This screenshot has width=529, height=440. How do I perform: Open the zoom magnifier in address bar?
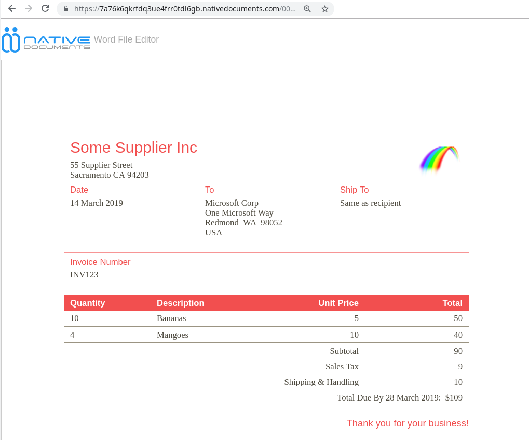307,9
